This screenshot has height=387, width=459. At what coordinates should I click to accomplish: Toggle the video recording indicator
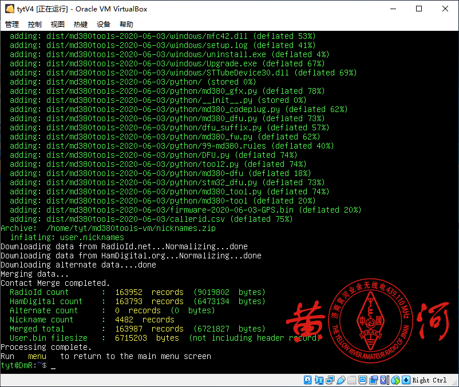click(x=373, y=380)
